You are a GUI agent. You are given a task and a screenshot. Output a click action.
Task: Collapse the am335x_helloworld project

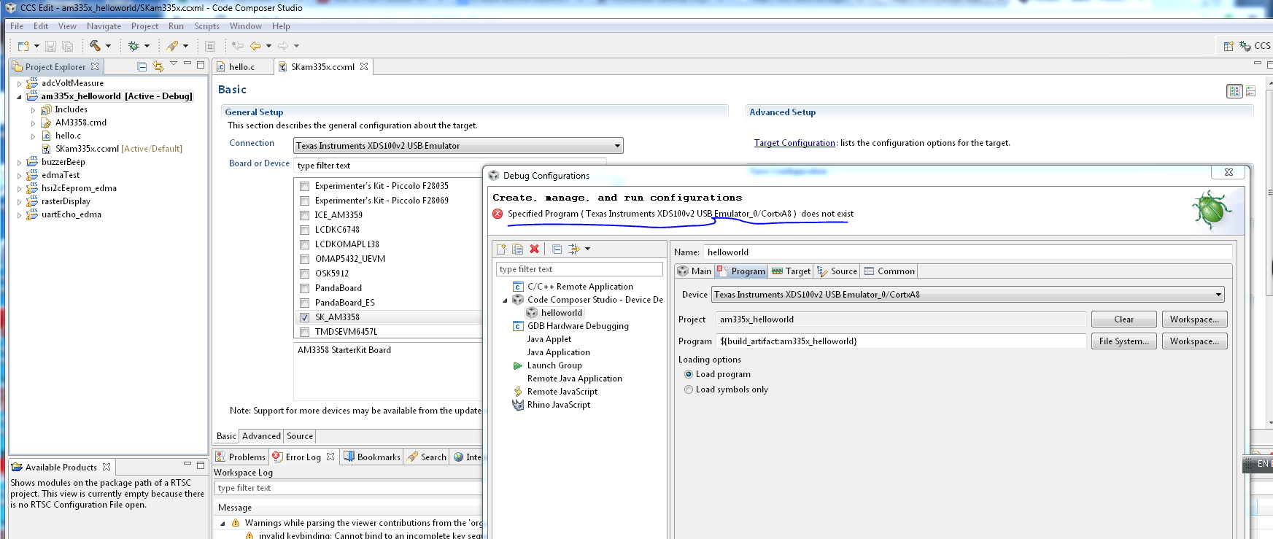click(x=20, y=96)
